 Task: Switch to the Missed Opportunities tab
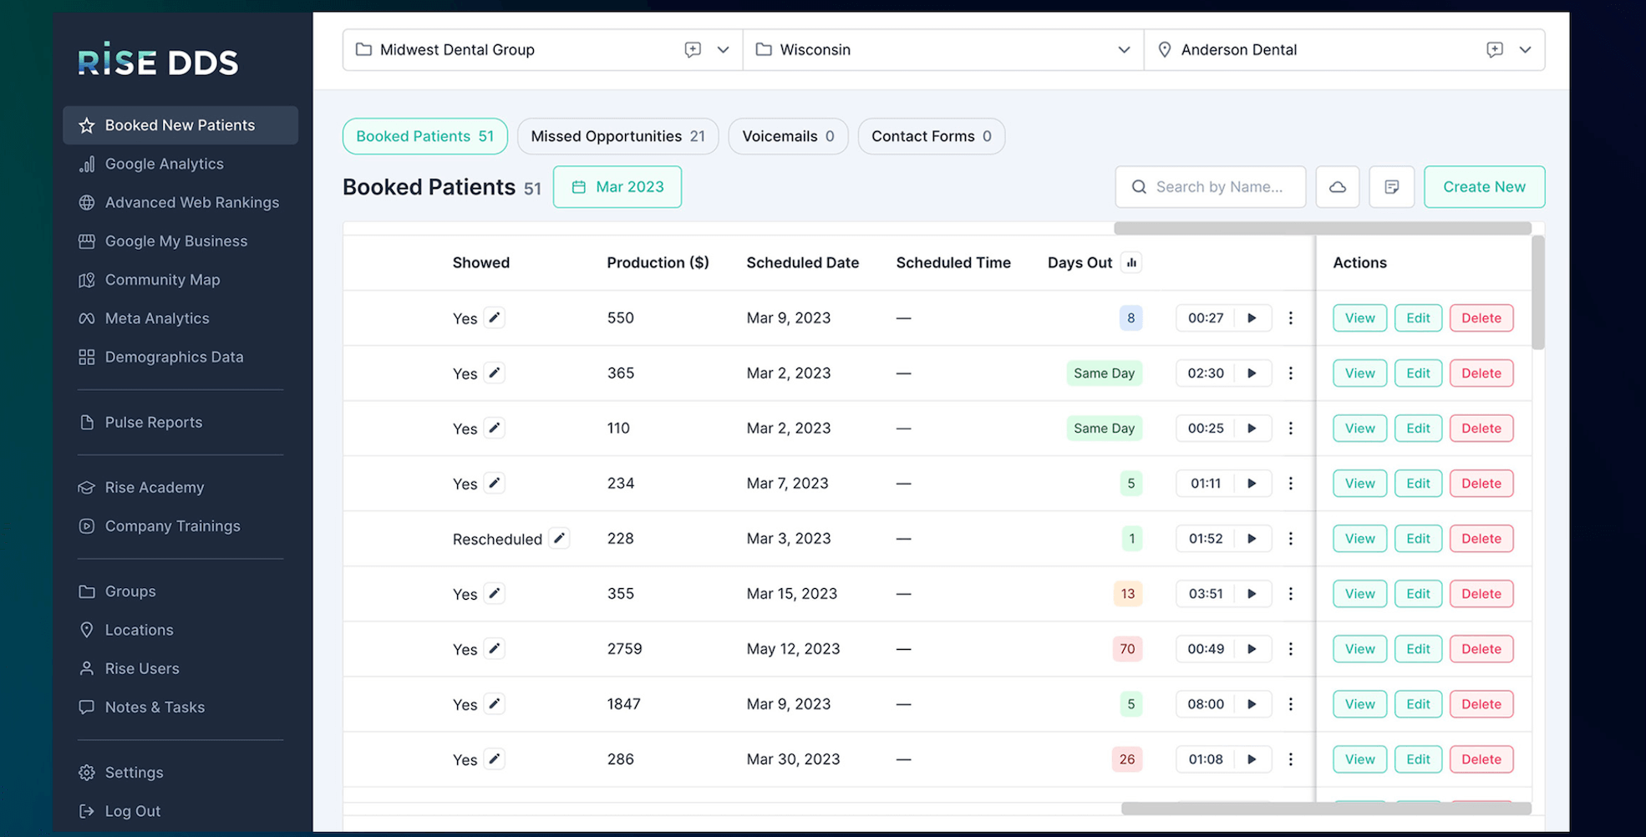pyautogui.click(x=617, y=136)
